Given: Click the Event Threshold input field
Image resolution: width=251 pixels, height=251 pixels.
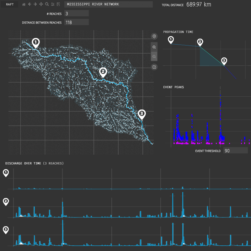Looking at the screenshot, I should (x=235, y=151).
